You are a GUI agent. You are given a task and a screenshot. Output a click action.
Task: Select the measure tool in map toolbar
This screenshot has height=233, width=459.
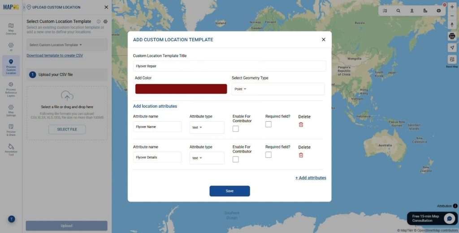[425, 11]
